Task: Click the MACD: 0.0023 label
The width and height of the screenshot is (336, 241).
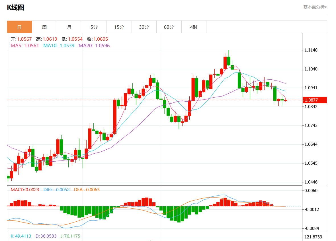Action: (25, 189)
